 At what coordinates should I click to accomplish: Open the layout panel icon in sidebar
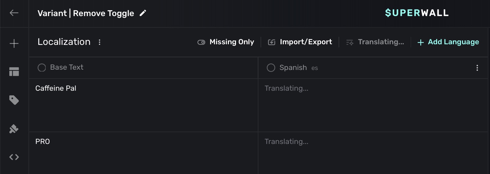[14, 72]
